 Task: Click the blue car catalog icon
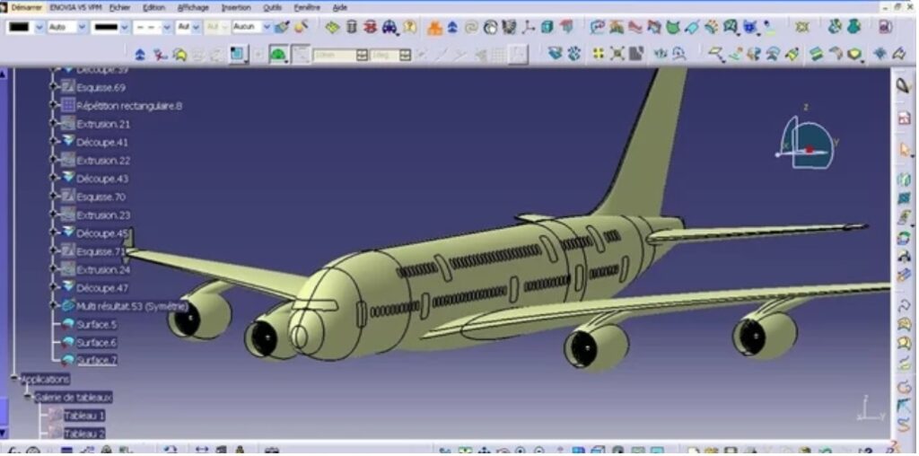coord(389,27)
